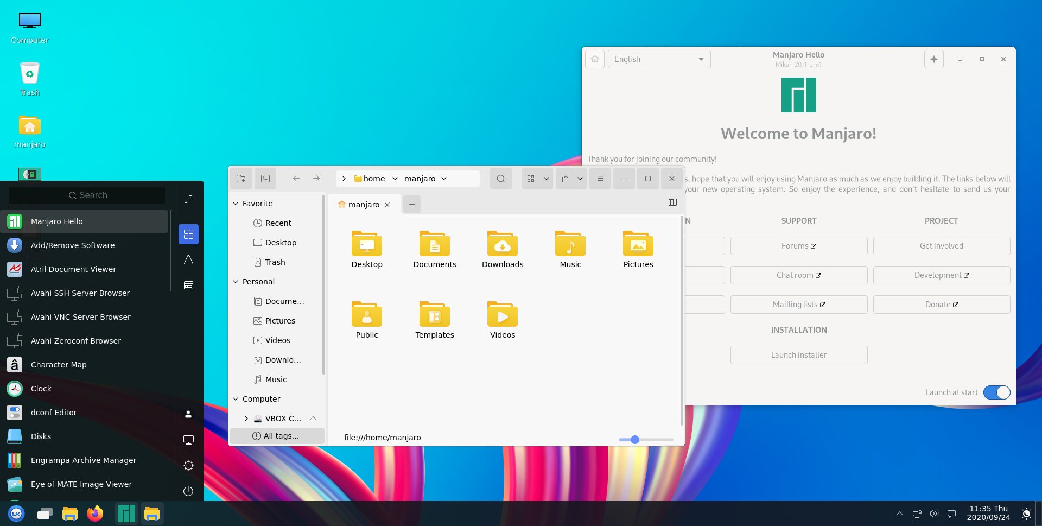The height and width of the screenshot is (526, 1042).
Task: Open settings gear in start menu
Action: pyautogui.click(x=188, y=466)
